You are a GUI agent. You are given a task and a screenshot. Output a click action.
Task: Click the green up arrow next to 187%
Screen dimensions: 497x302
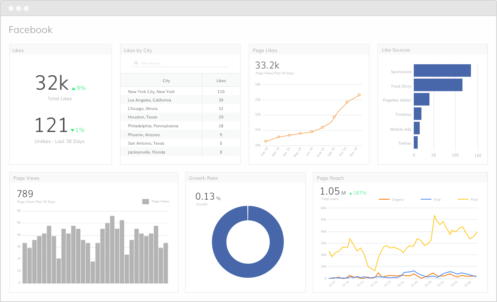pos(351,193)
